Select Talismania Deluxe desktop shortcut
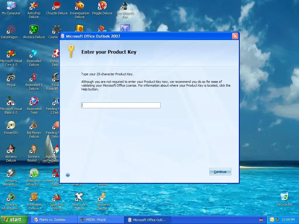The height and width of the screenshot is (224, 299). 102,201
